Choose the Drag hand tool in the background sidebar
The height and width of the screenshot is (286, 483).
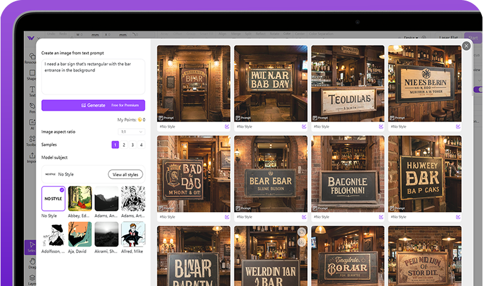pyautogui.click(x=32, y=263)
